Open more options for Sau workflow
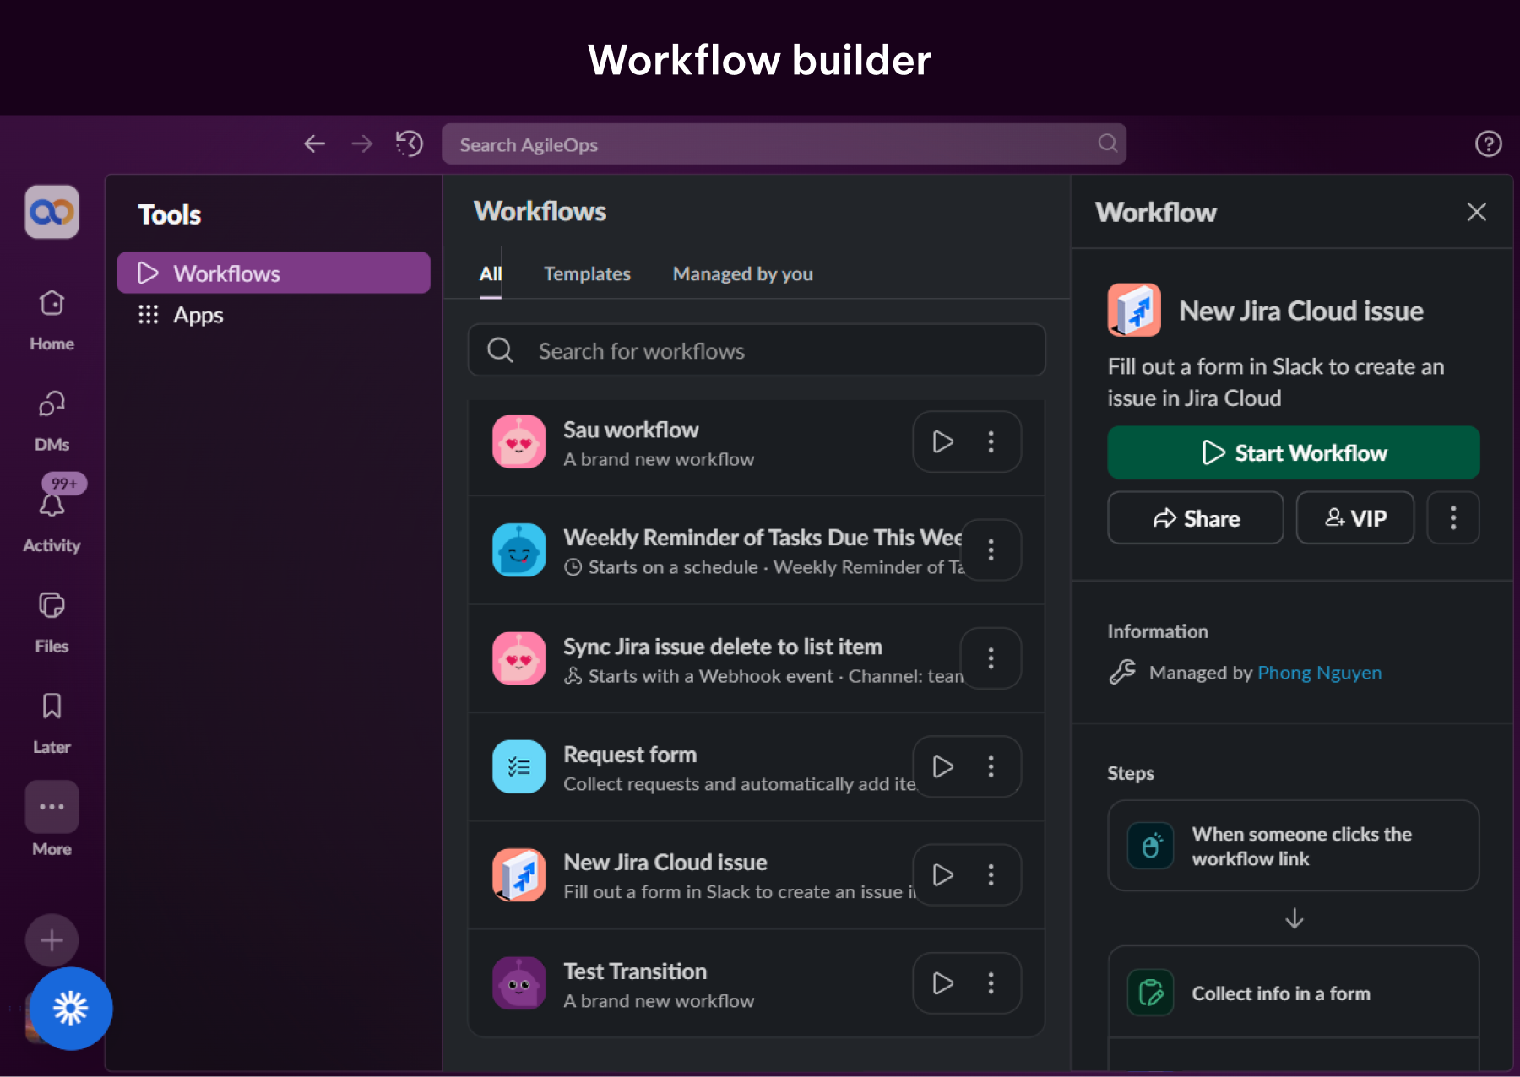The height and width of the screenshot is (1077, 1520). (991, 441)
